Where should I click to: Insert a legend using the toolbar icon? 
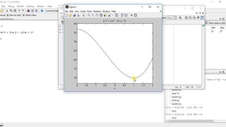click(x=126, y=15)
